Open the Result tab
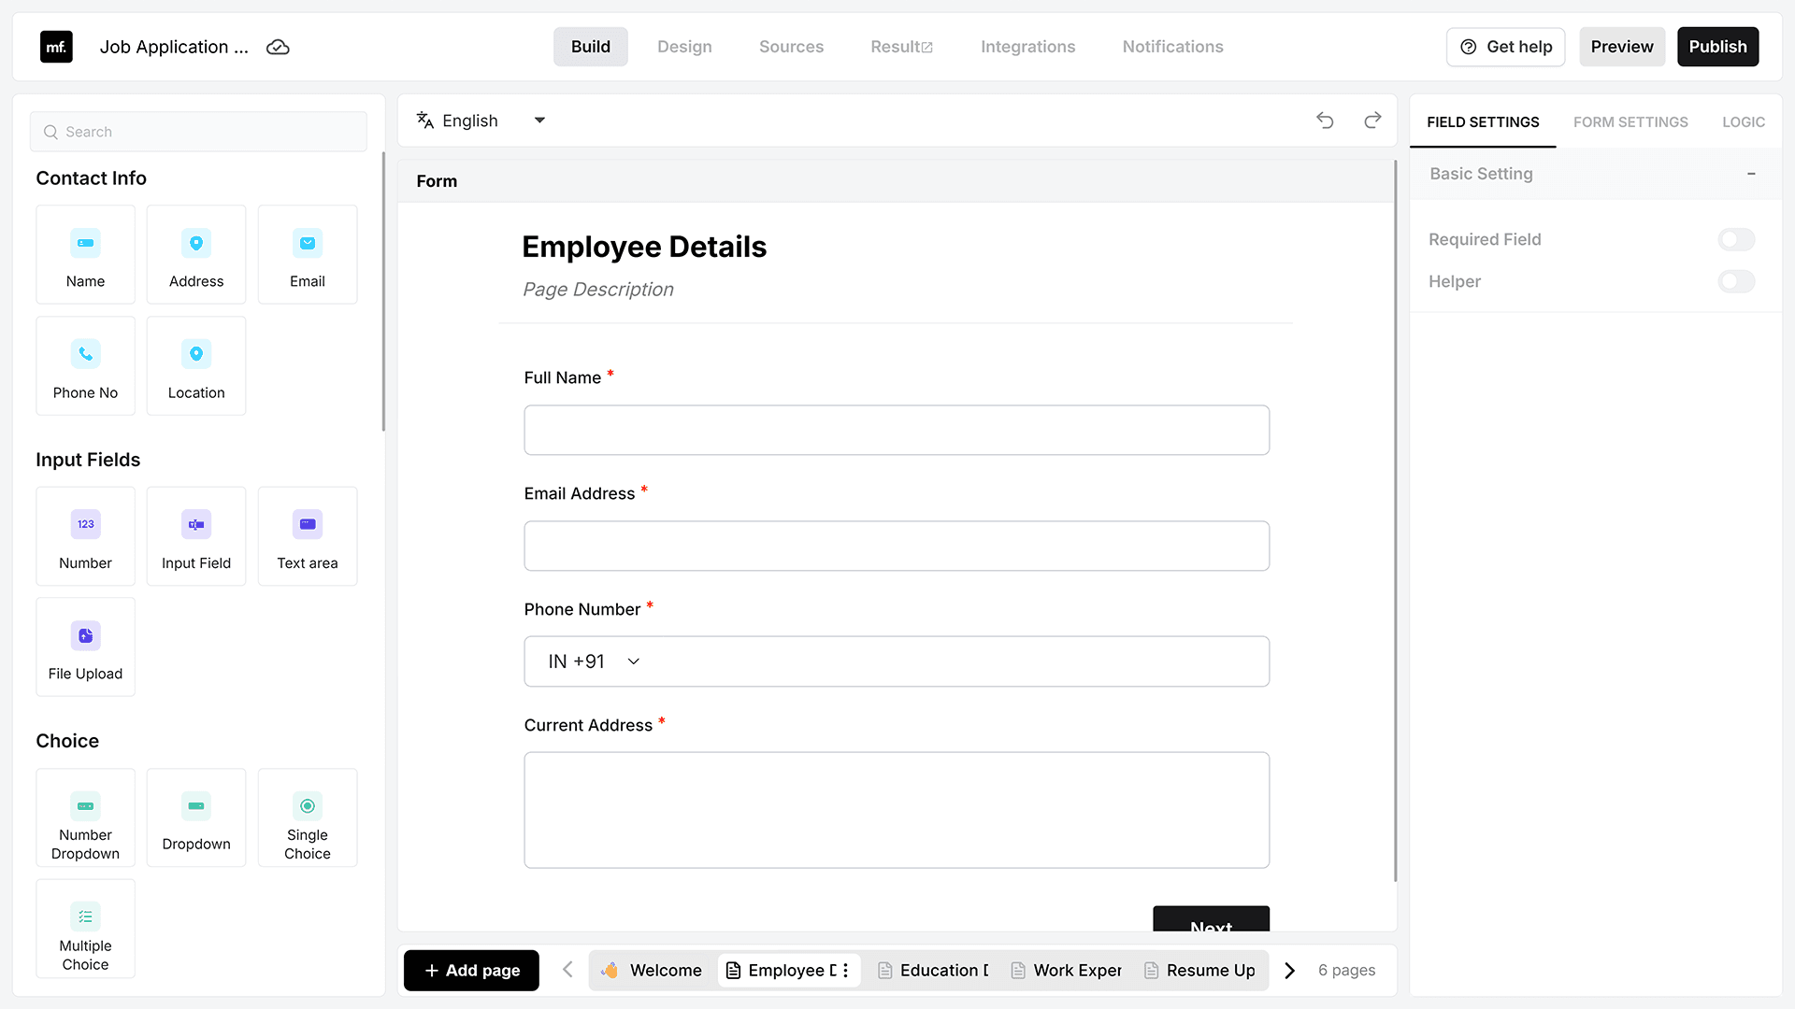This screenshot has width=1795, height=1009. [901, 47]
